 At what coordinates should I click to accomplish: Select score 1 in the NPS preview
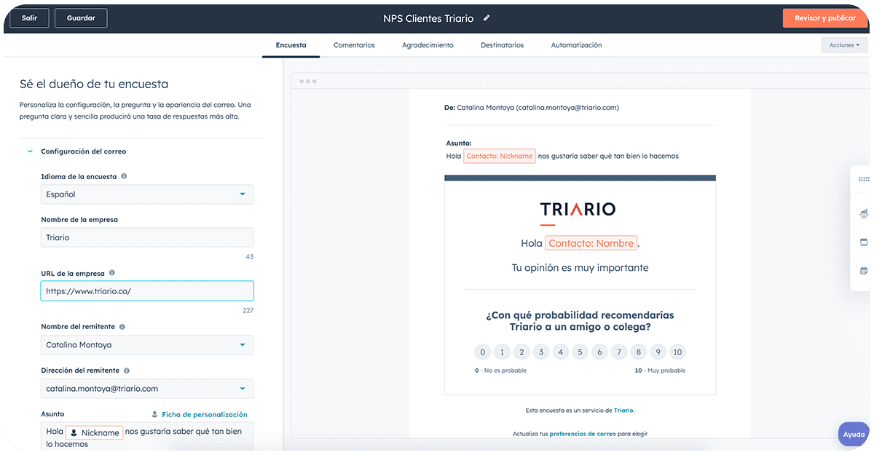pyautogui.click(x=502, y=352)
